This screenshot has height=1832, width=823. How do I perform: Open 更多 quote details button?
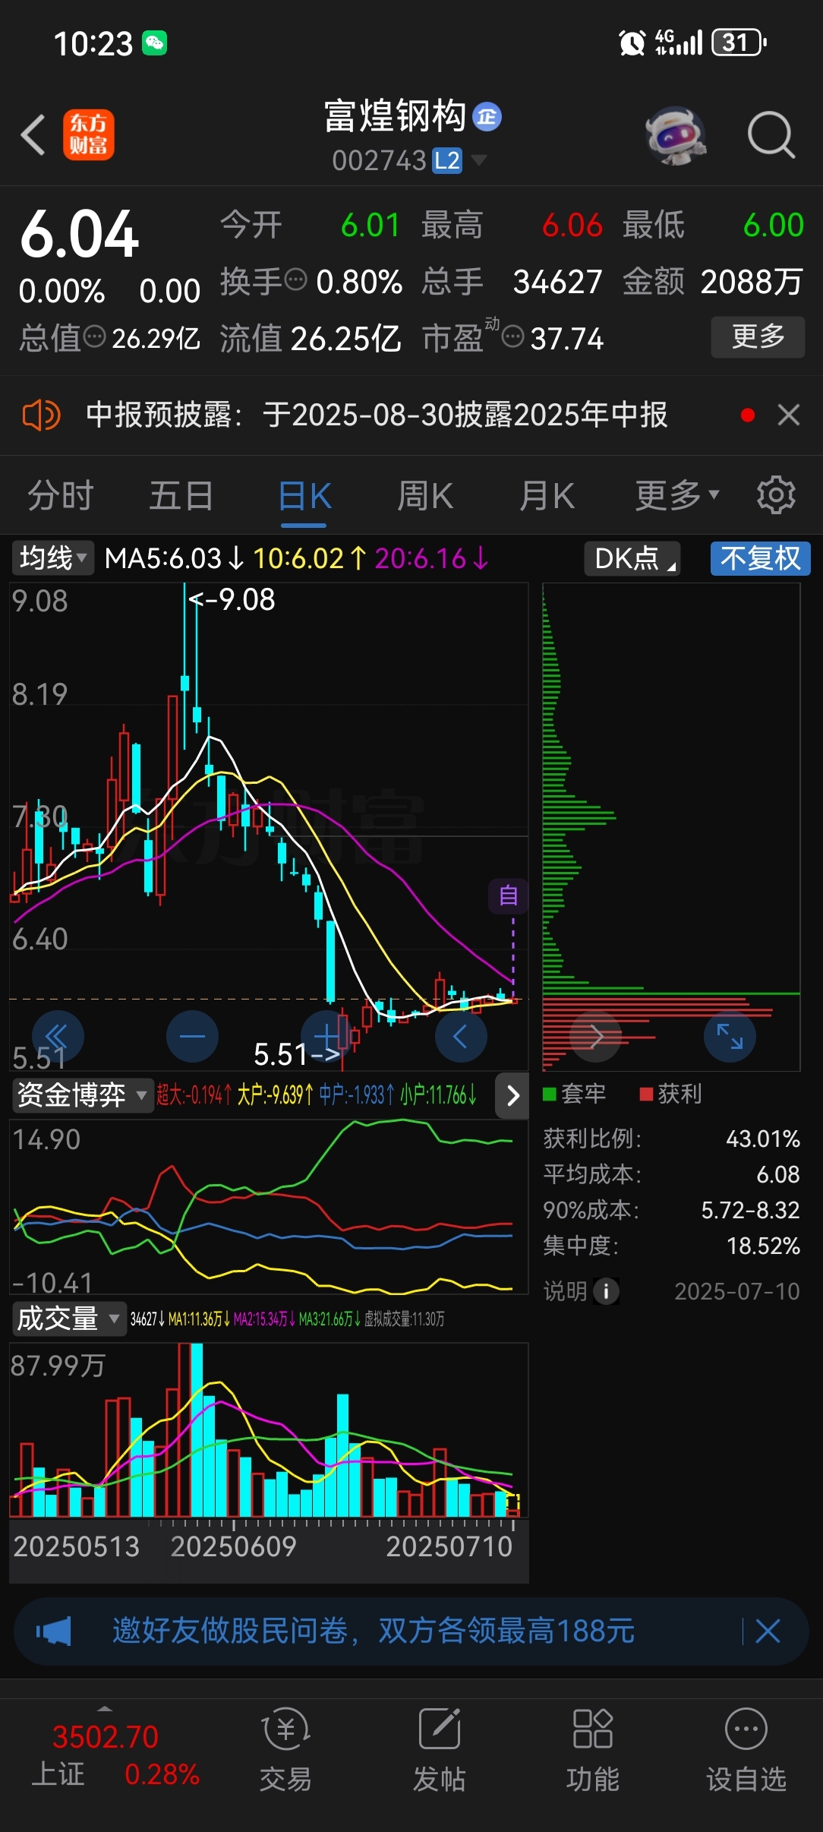coord(758,336)
